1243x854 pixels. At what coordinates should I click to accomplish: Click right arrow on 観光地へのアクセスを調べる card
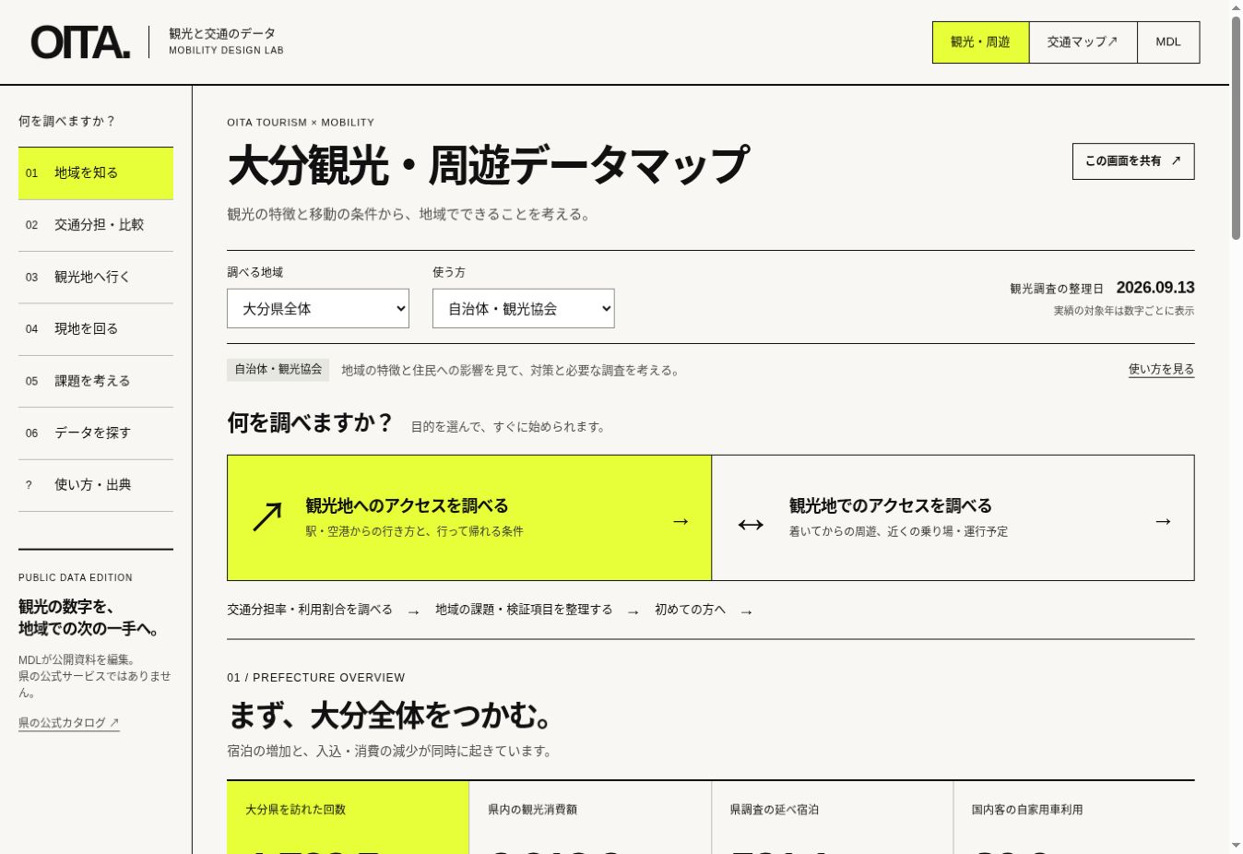[x=681, y=521]
